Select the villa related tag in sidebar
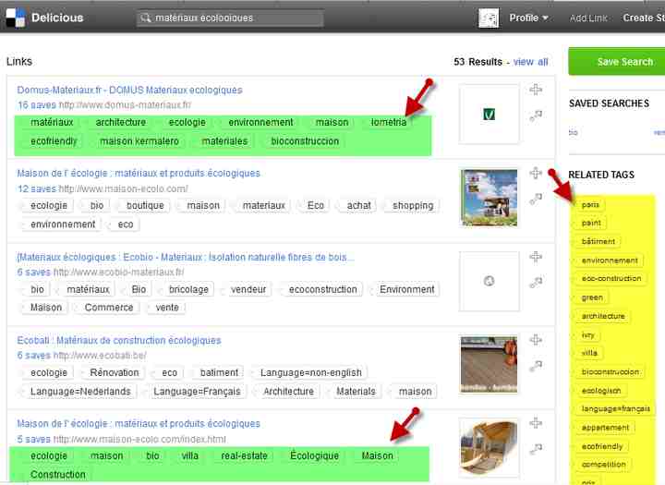 coord(589,353)
